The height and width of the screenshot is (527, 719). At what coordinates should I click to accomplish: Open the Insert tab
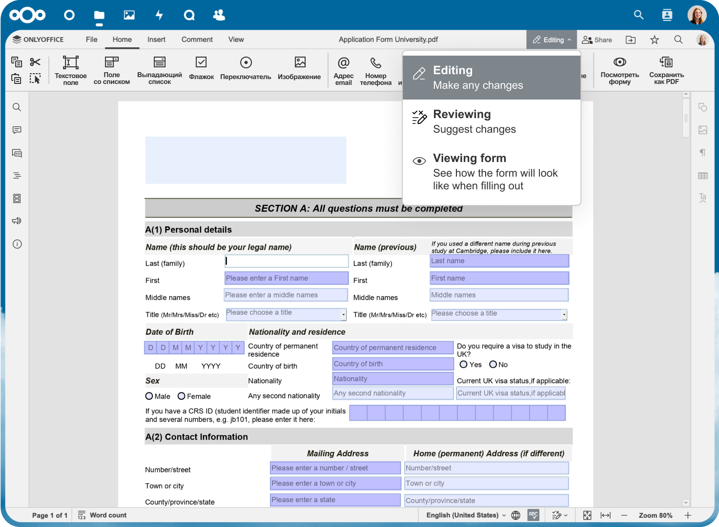tap(156, 40)
